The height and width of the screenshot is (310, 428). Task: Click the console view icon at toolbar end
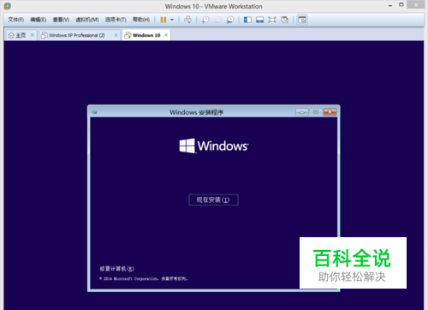click(302, 20)
